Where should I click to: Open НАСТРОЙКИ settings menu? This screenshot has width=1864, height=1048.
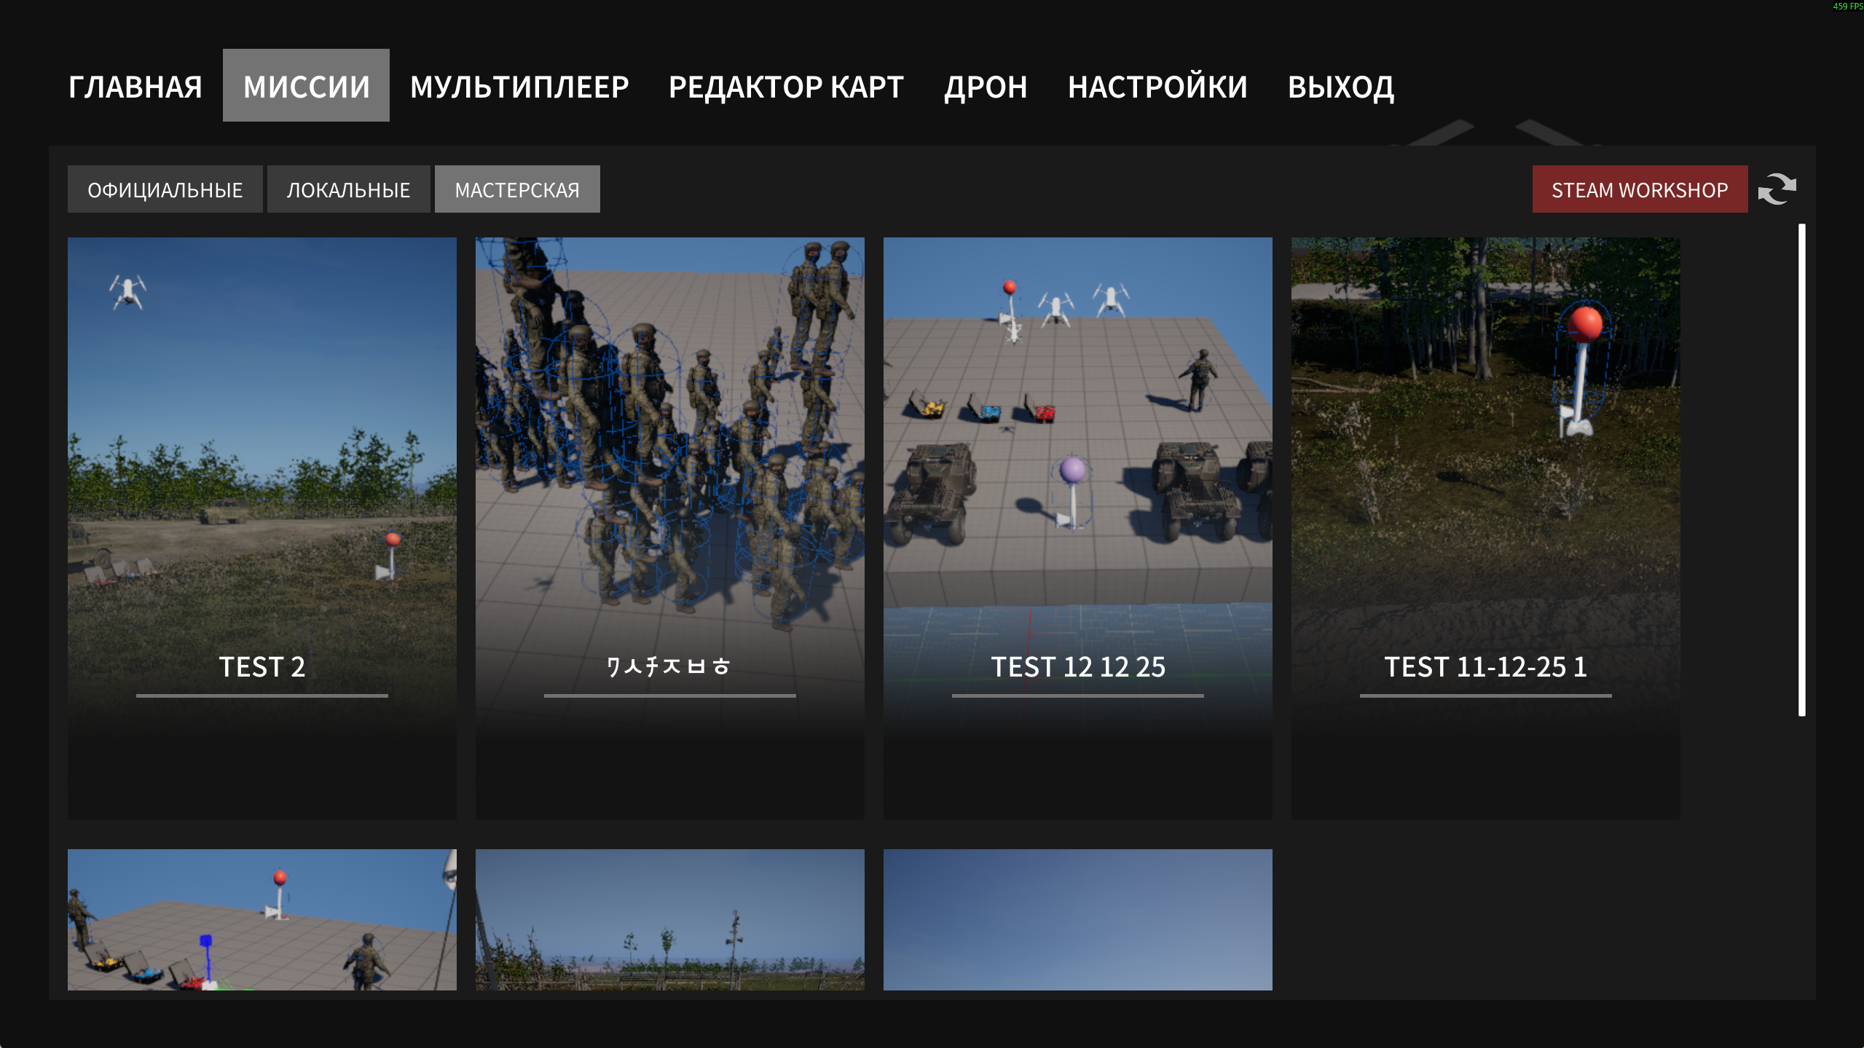pos(1157,87)
